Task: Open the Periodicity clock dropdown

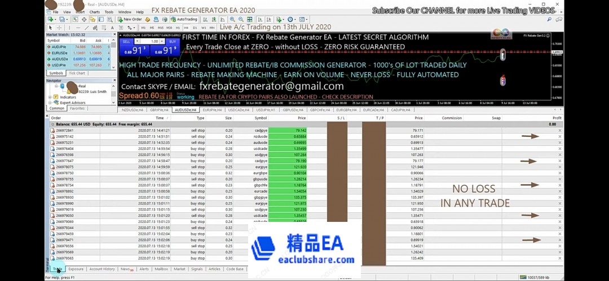Action: (x=292, y=19)
